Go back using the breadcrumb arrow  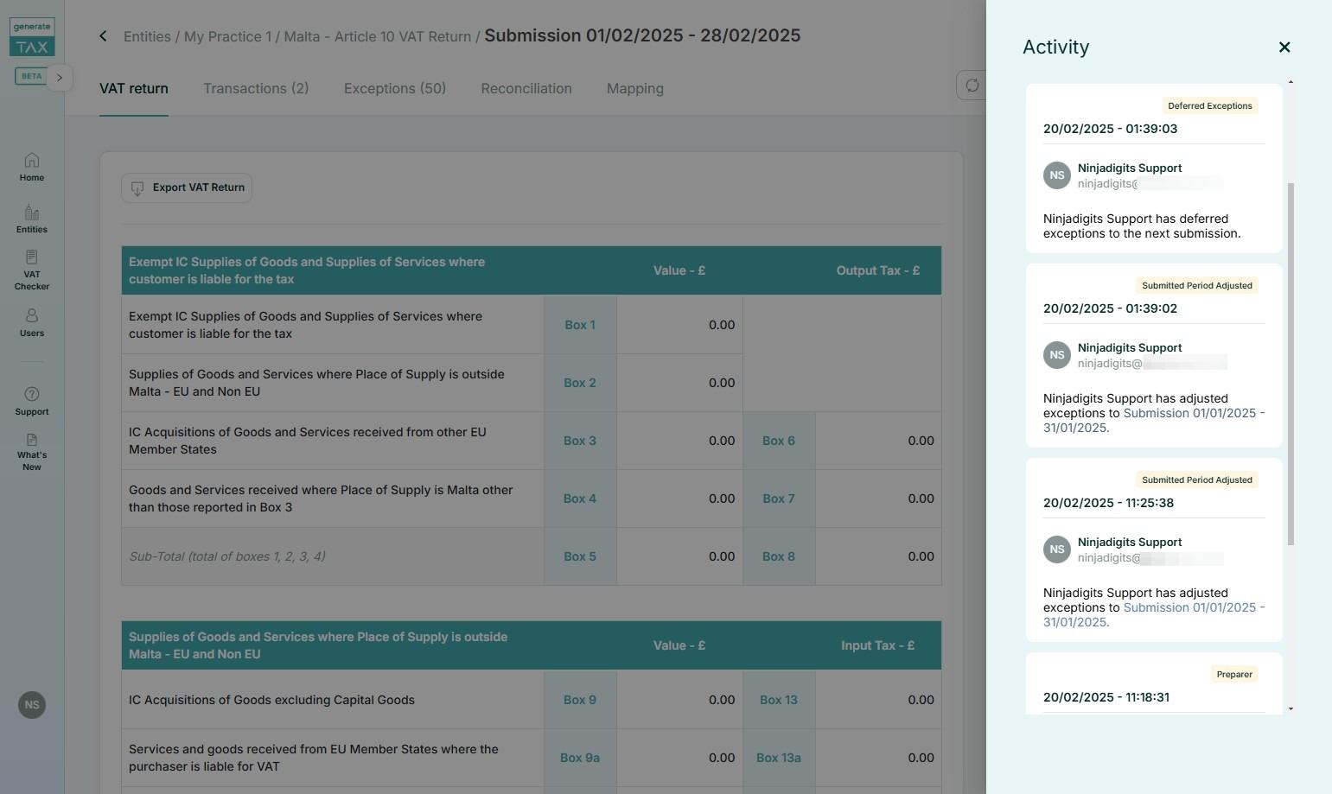104,36
